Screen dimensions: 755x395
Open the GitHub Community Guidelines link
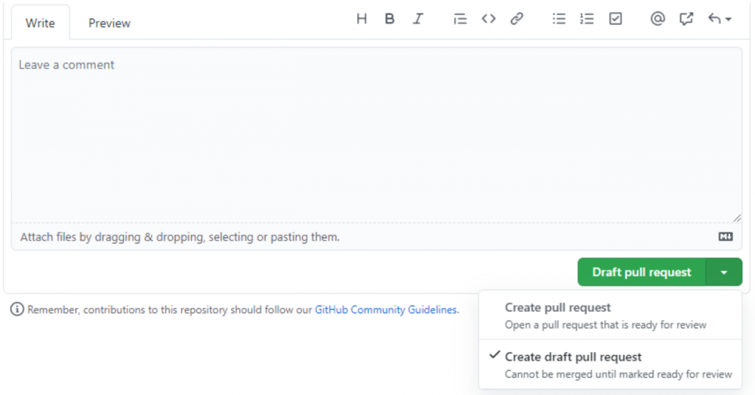pos(386,310)
